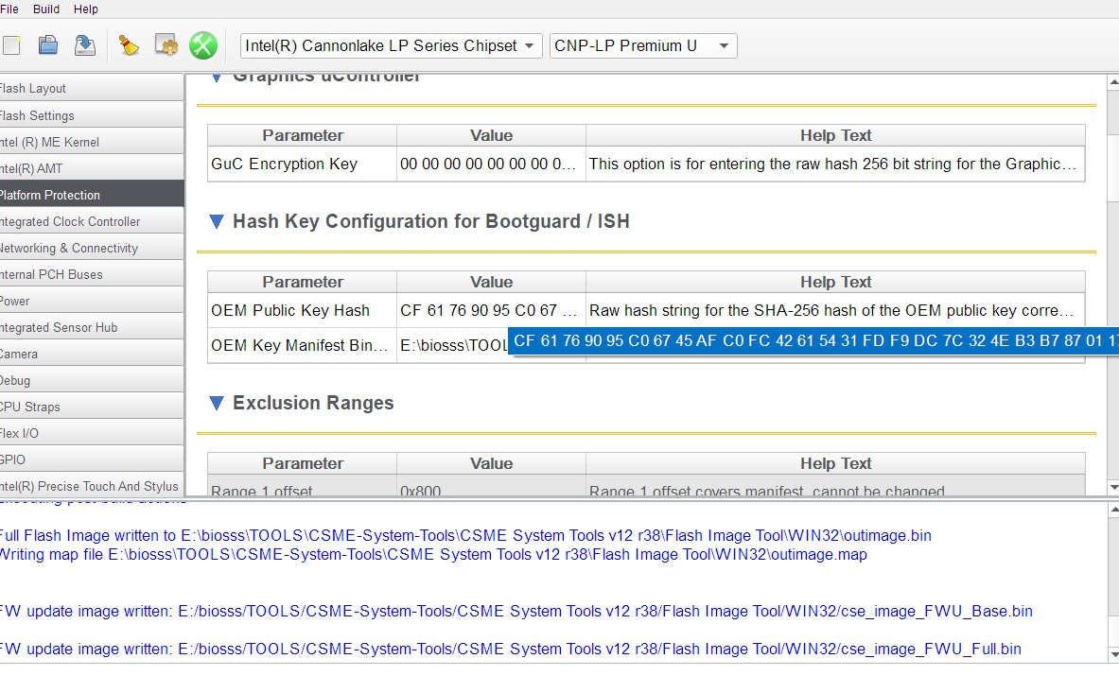Select the Intel(R) AMT tab
This screenshot has height=676, width=1119.
click(92, 168)
